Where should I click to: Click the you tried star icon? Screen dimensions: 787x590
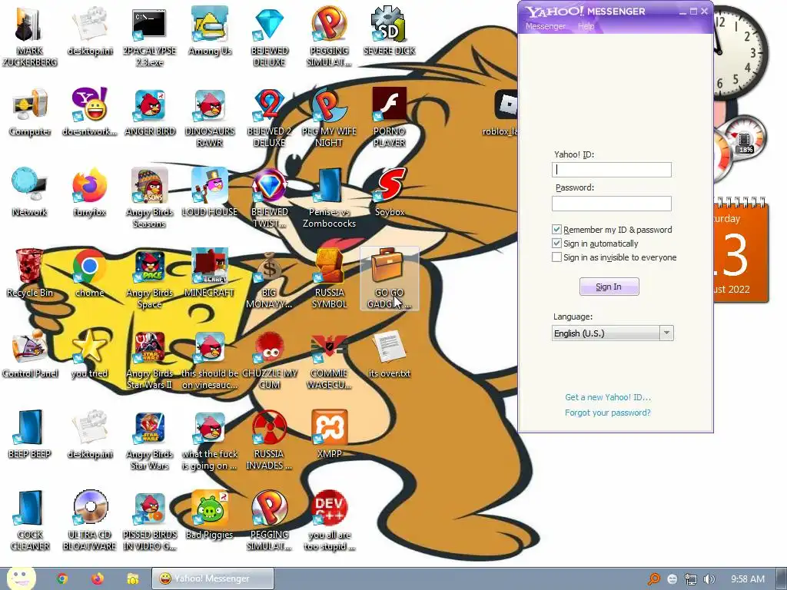90,353
